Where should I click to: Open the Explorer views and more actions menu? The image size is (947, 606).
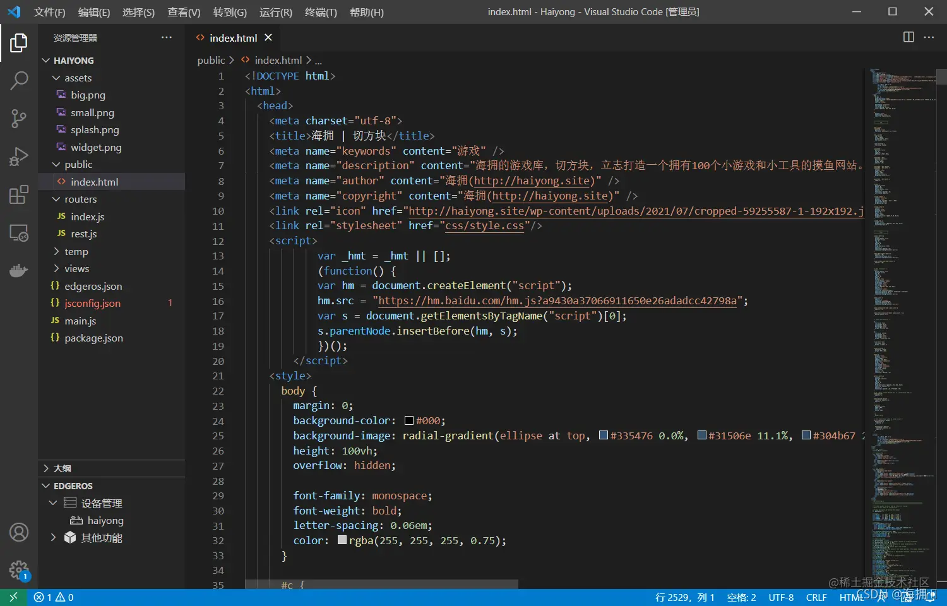167,37
